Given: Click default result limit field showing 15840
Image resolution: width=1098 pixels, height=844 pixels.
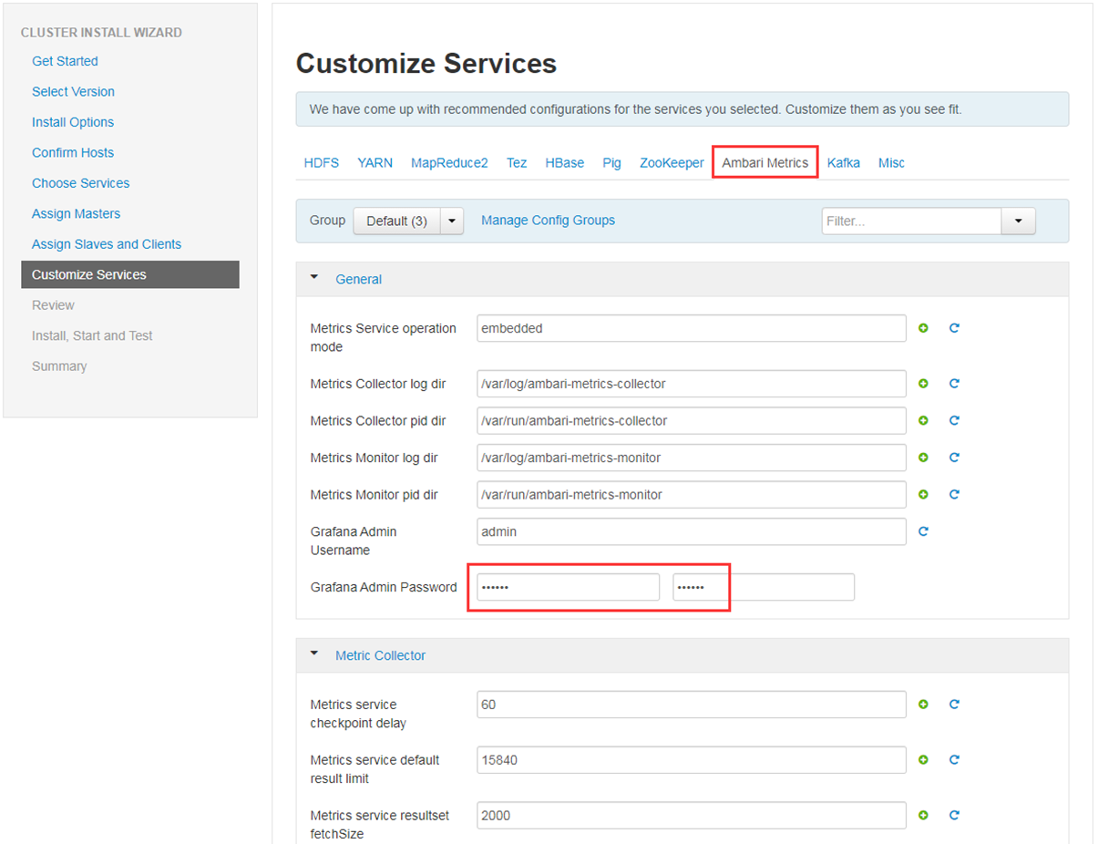Looking at the screenshot, I should pyautogui.click(x=692, y=759).
